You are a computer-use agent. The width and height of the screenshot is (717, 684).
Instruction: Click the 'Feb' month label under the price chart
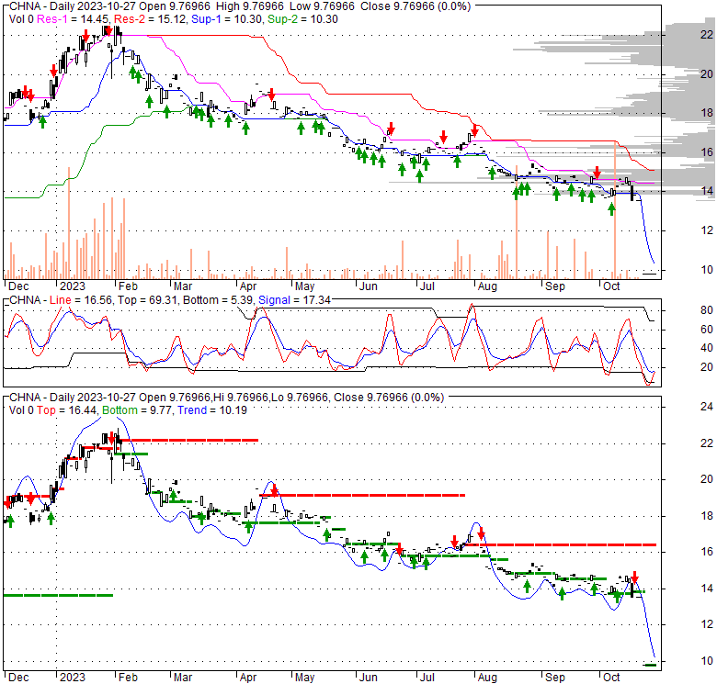click(x=128, y=286)
